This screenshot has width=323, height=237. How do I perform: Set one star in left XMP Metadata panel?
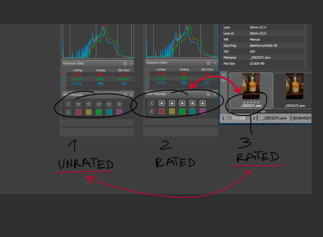coord(78,104)
